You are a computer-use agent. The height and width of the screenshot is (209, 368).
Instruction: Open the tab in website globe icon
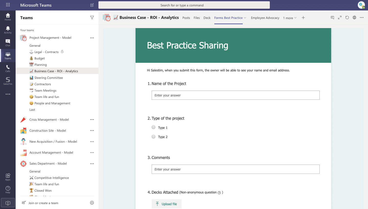(354, 18)
